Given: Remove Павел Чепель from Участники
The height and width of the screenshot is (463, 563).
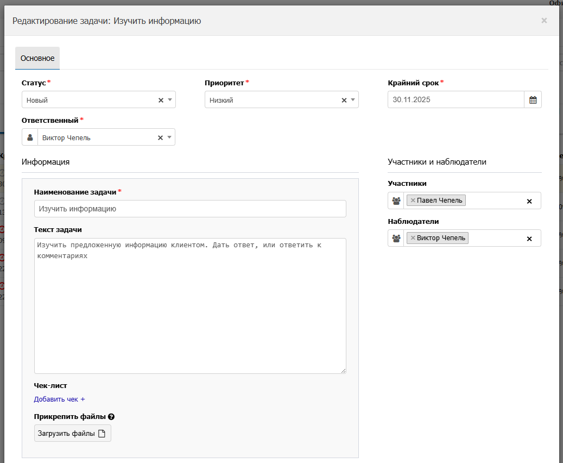Looking at the screenshot, I should [x=412, y=200].
